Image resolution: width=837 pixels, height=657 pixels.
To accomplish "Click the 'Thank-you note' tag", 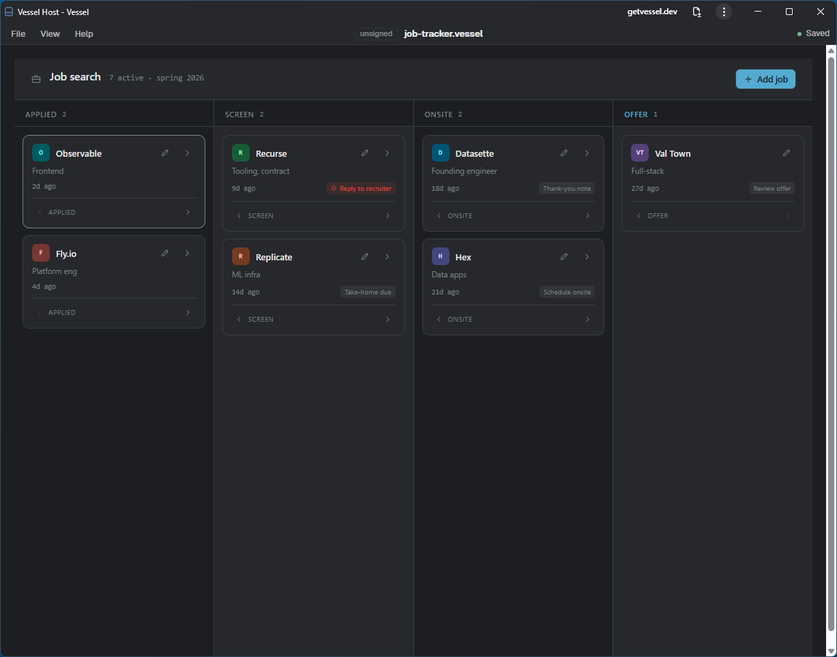I will 567,189.
